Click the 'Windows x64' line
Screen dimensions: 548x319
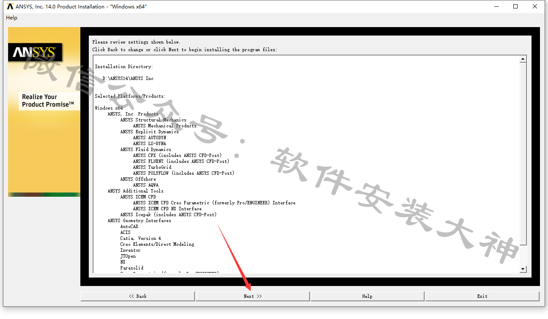(x=109, y=108)
